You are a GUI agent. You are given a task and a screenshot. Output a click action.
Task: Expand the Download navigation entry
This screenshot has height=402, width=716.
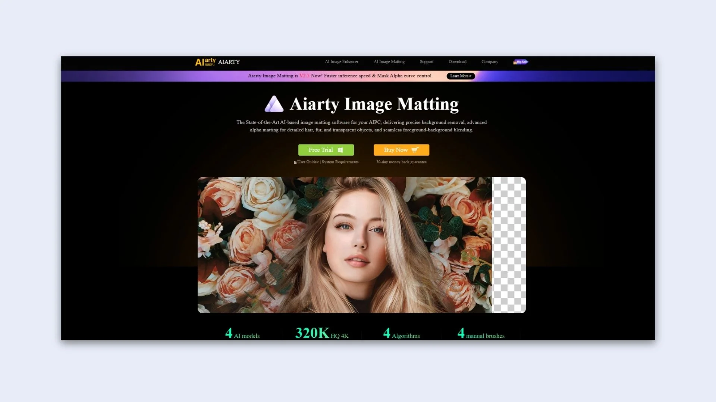[457, 62]
